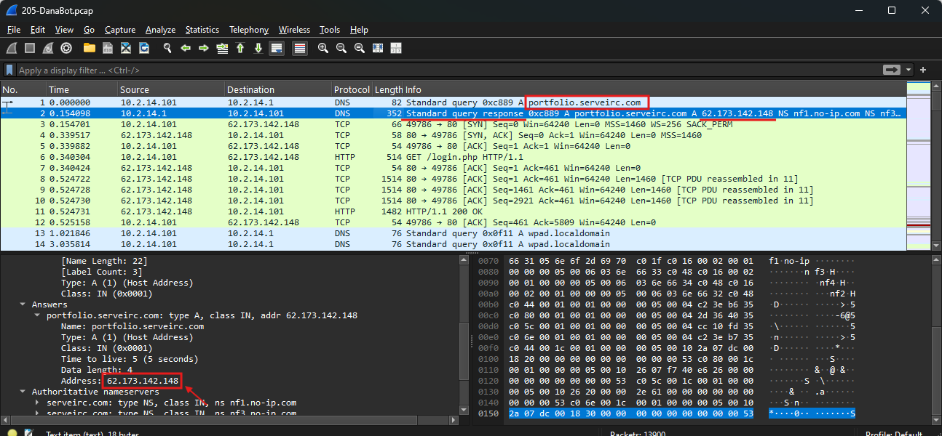Return text to normal size
This screenshot has width=942, height=436.
pos(360,48)
